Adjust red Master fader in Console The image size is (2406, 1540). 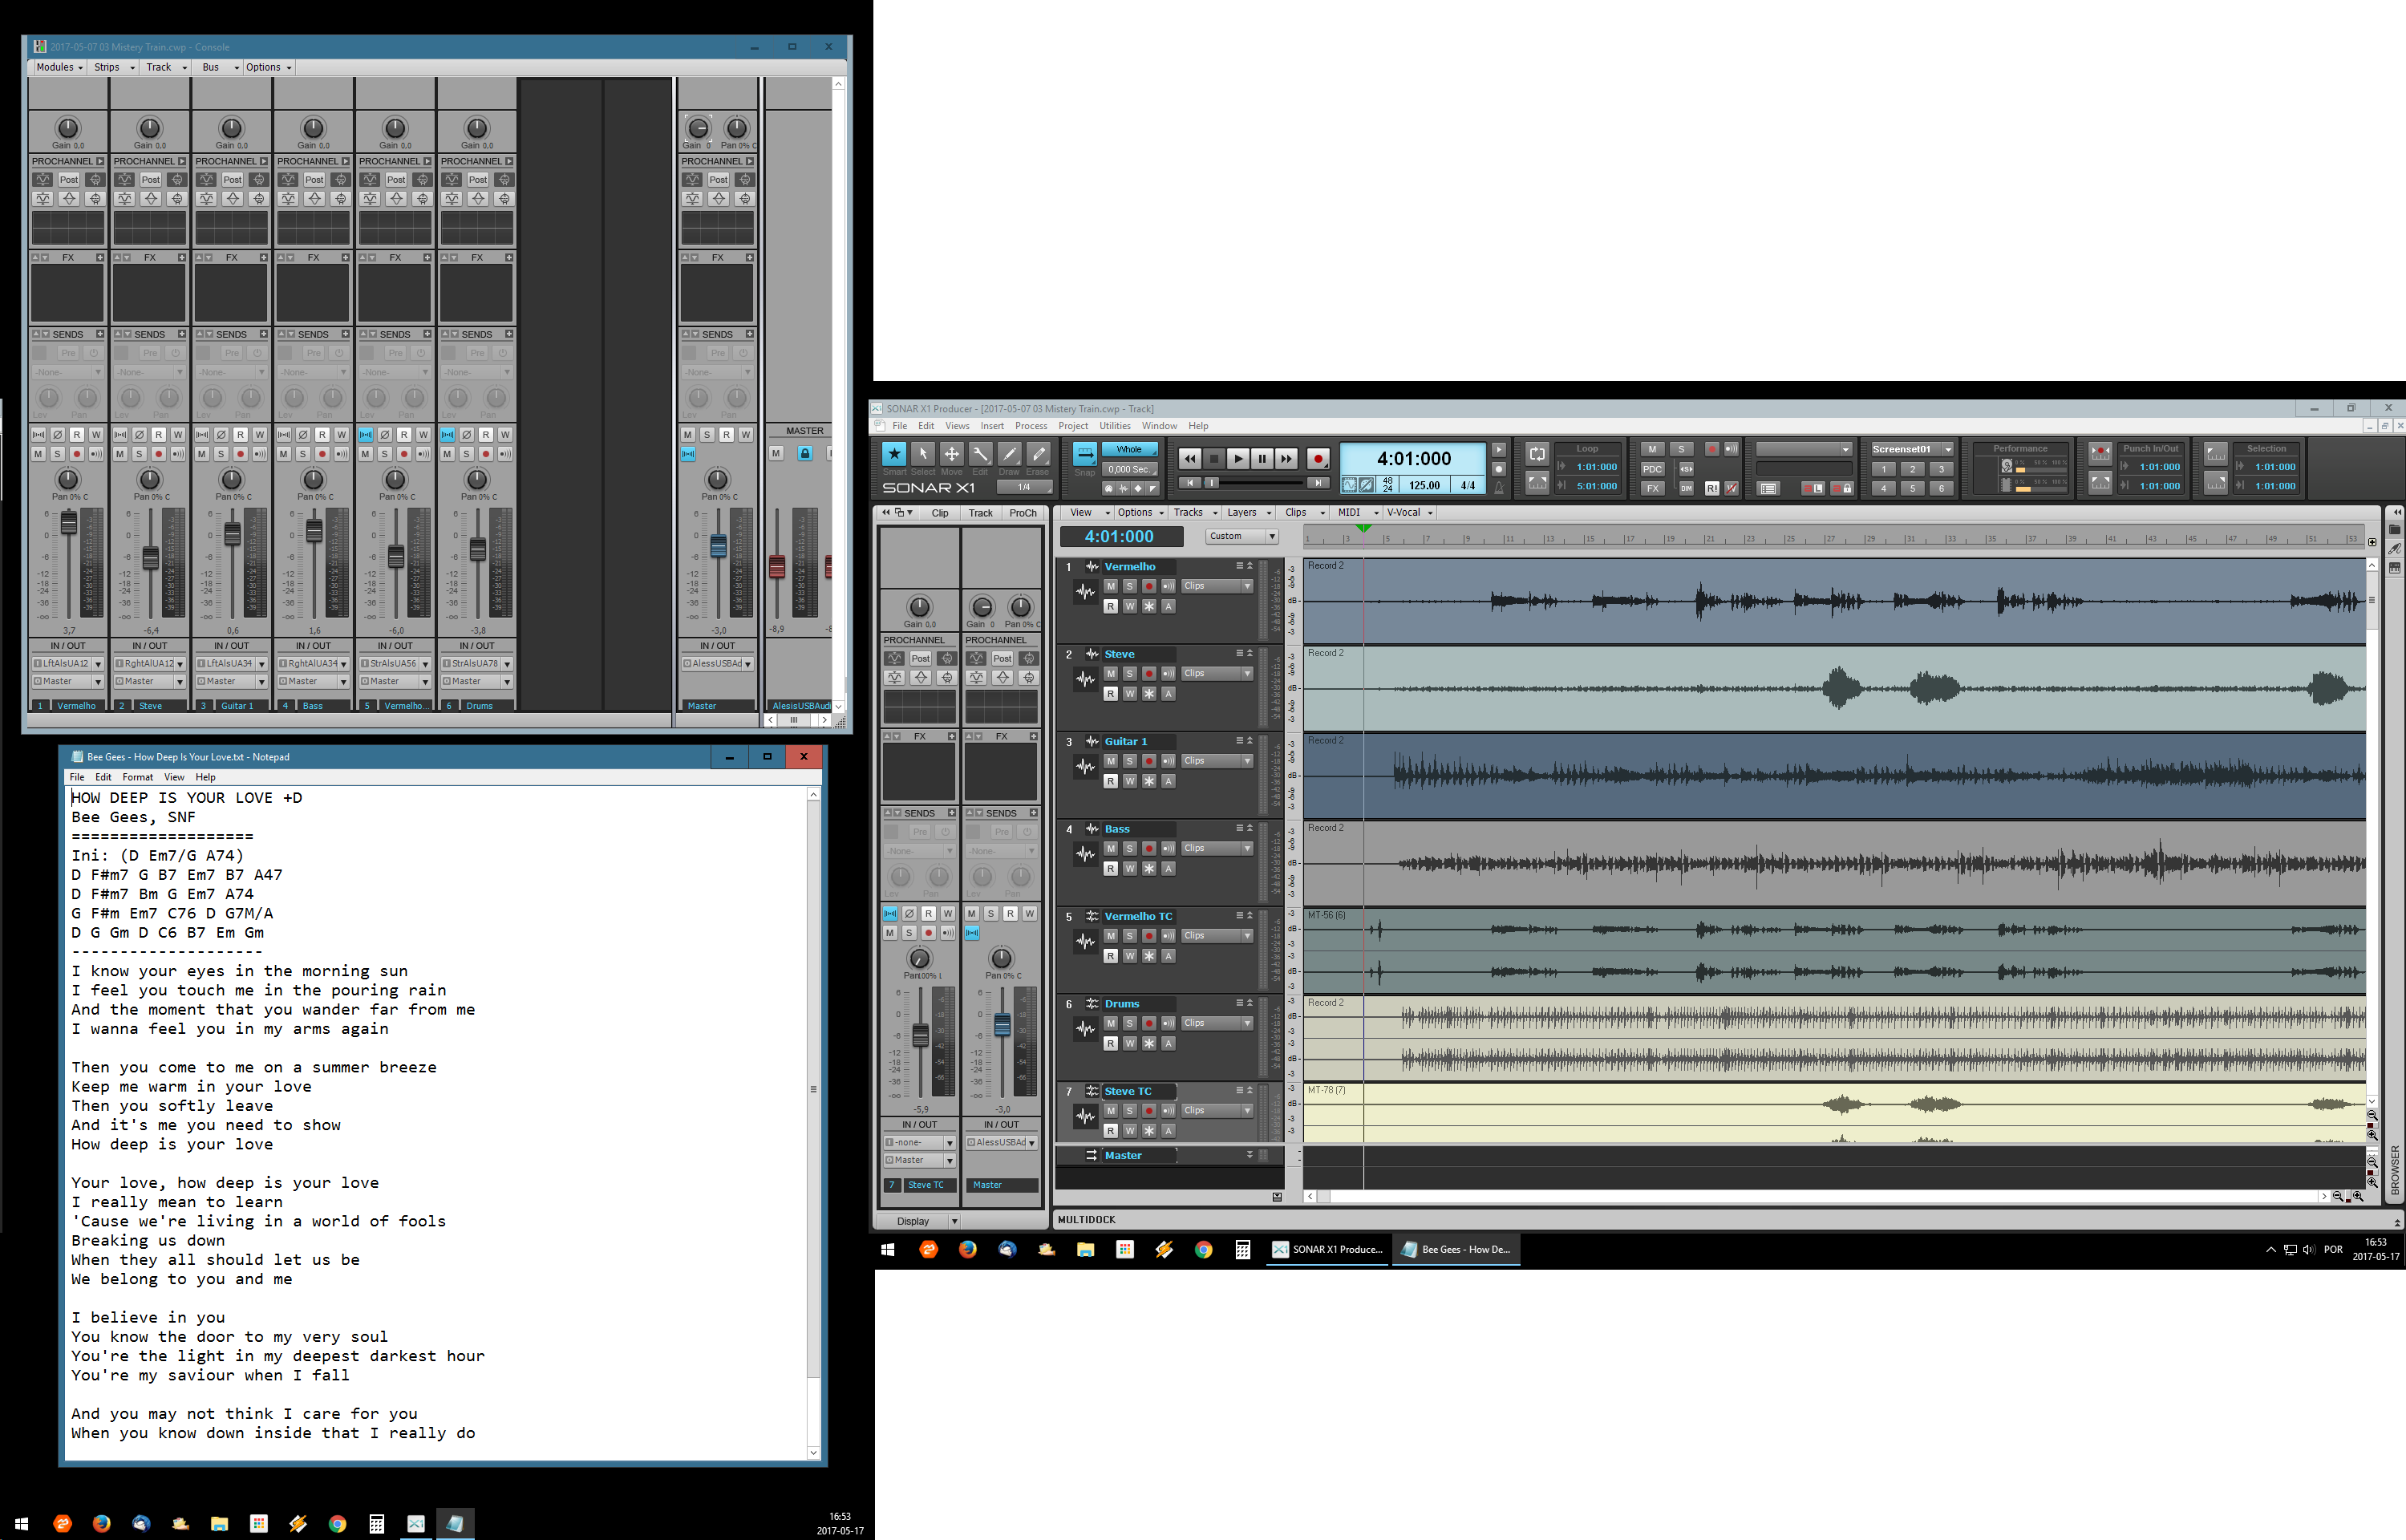(x=776, y=566)
